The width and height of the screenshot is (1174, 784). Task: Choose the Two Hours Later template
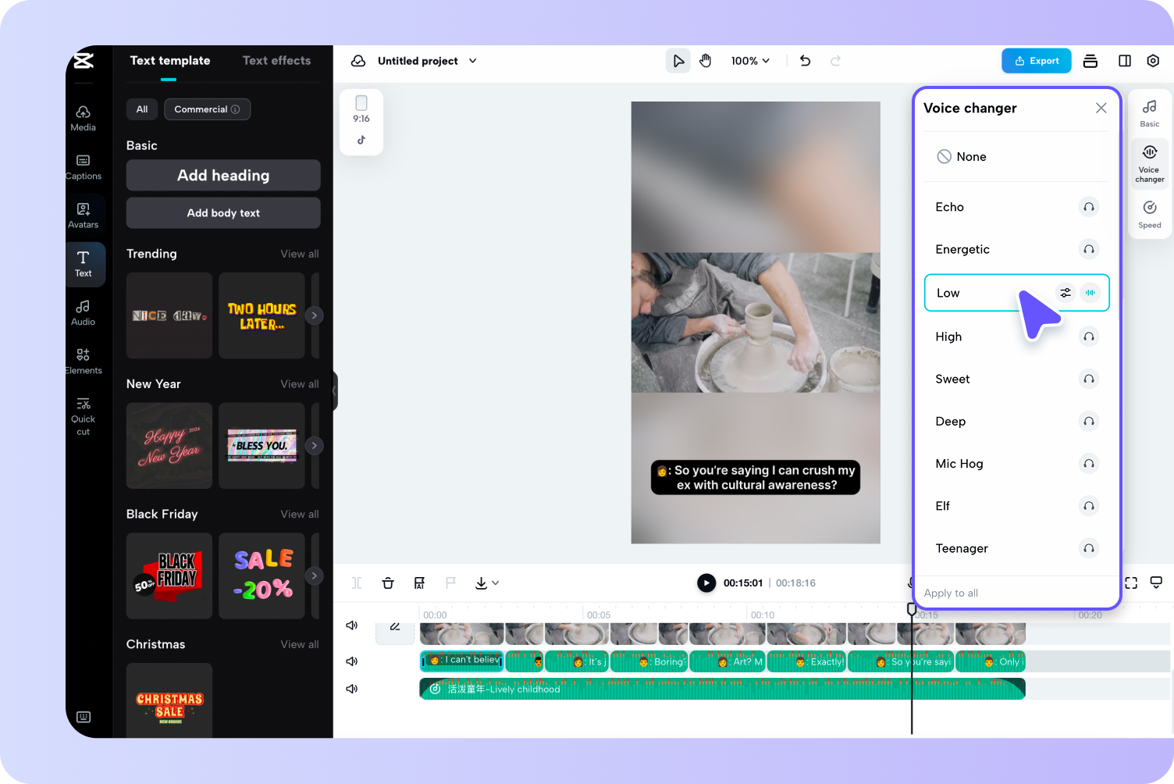[261, 315]
